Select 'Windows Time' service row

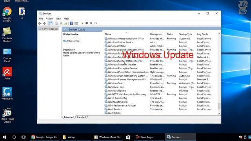[x=158, y=87]
